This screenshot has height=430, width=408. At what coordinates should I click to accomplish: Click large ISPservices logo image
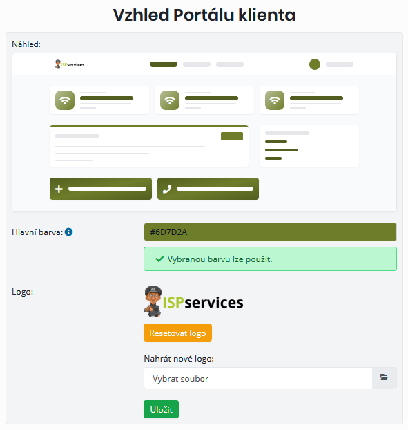tap(193, 301)
